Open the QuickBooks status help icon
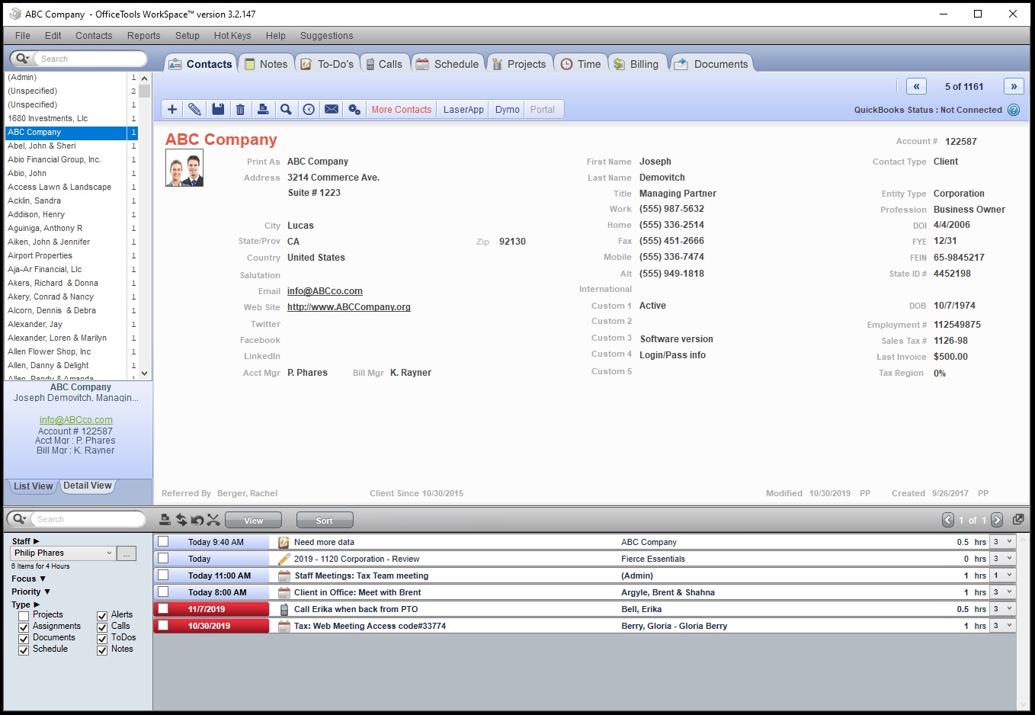 pos(1014,110)
